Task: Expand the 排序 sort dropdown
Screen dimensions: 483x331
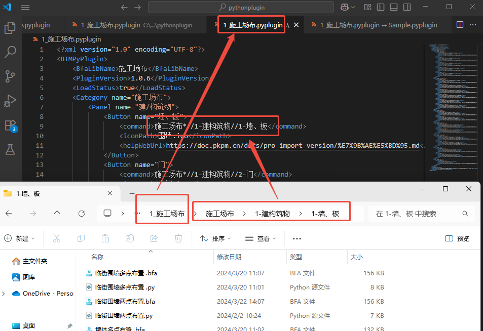Action: click(x=215, y=238)
